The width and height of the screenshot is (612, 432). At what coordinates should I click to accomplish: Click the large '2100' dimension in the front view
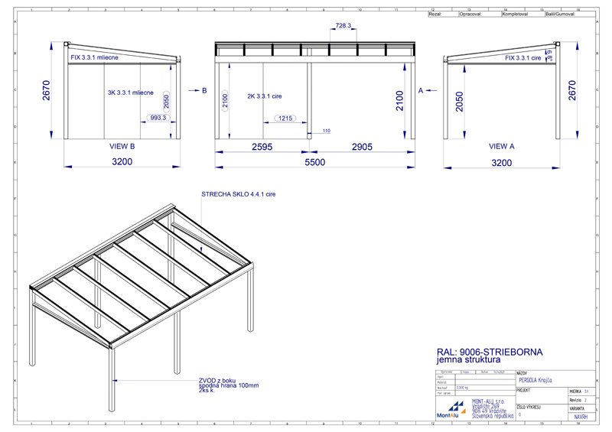tap(399, 101)
